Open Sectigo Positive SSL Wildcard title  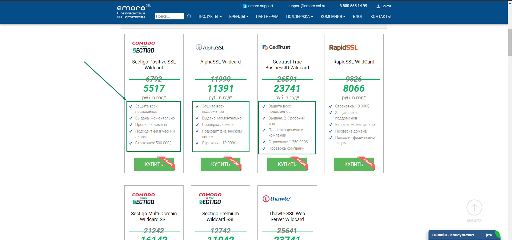pos(154,65)
